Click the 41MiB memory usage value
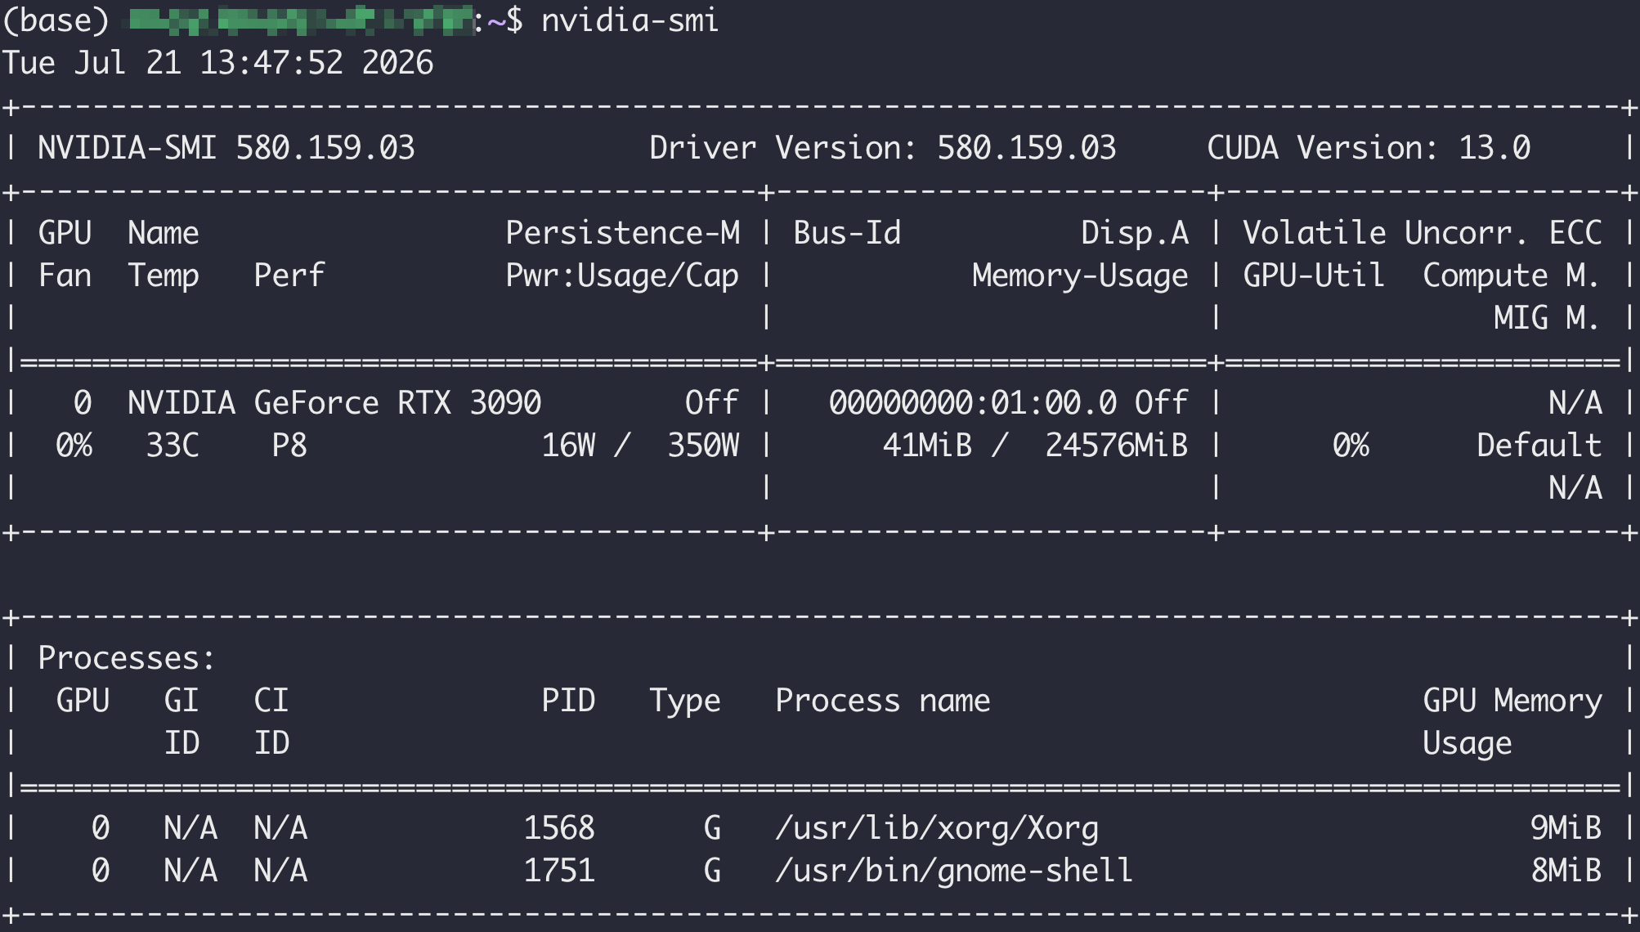 tap(927, 446)
